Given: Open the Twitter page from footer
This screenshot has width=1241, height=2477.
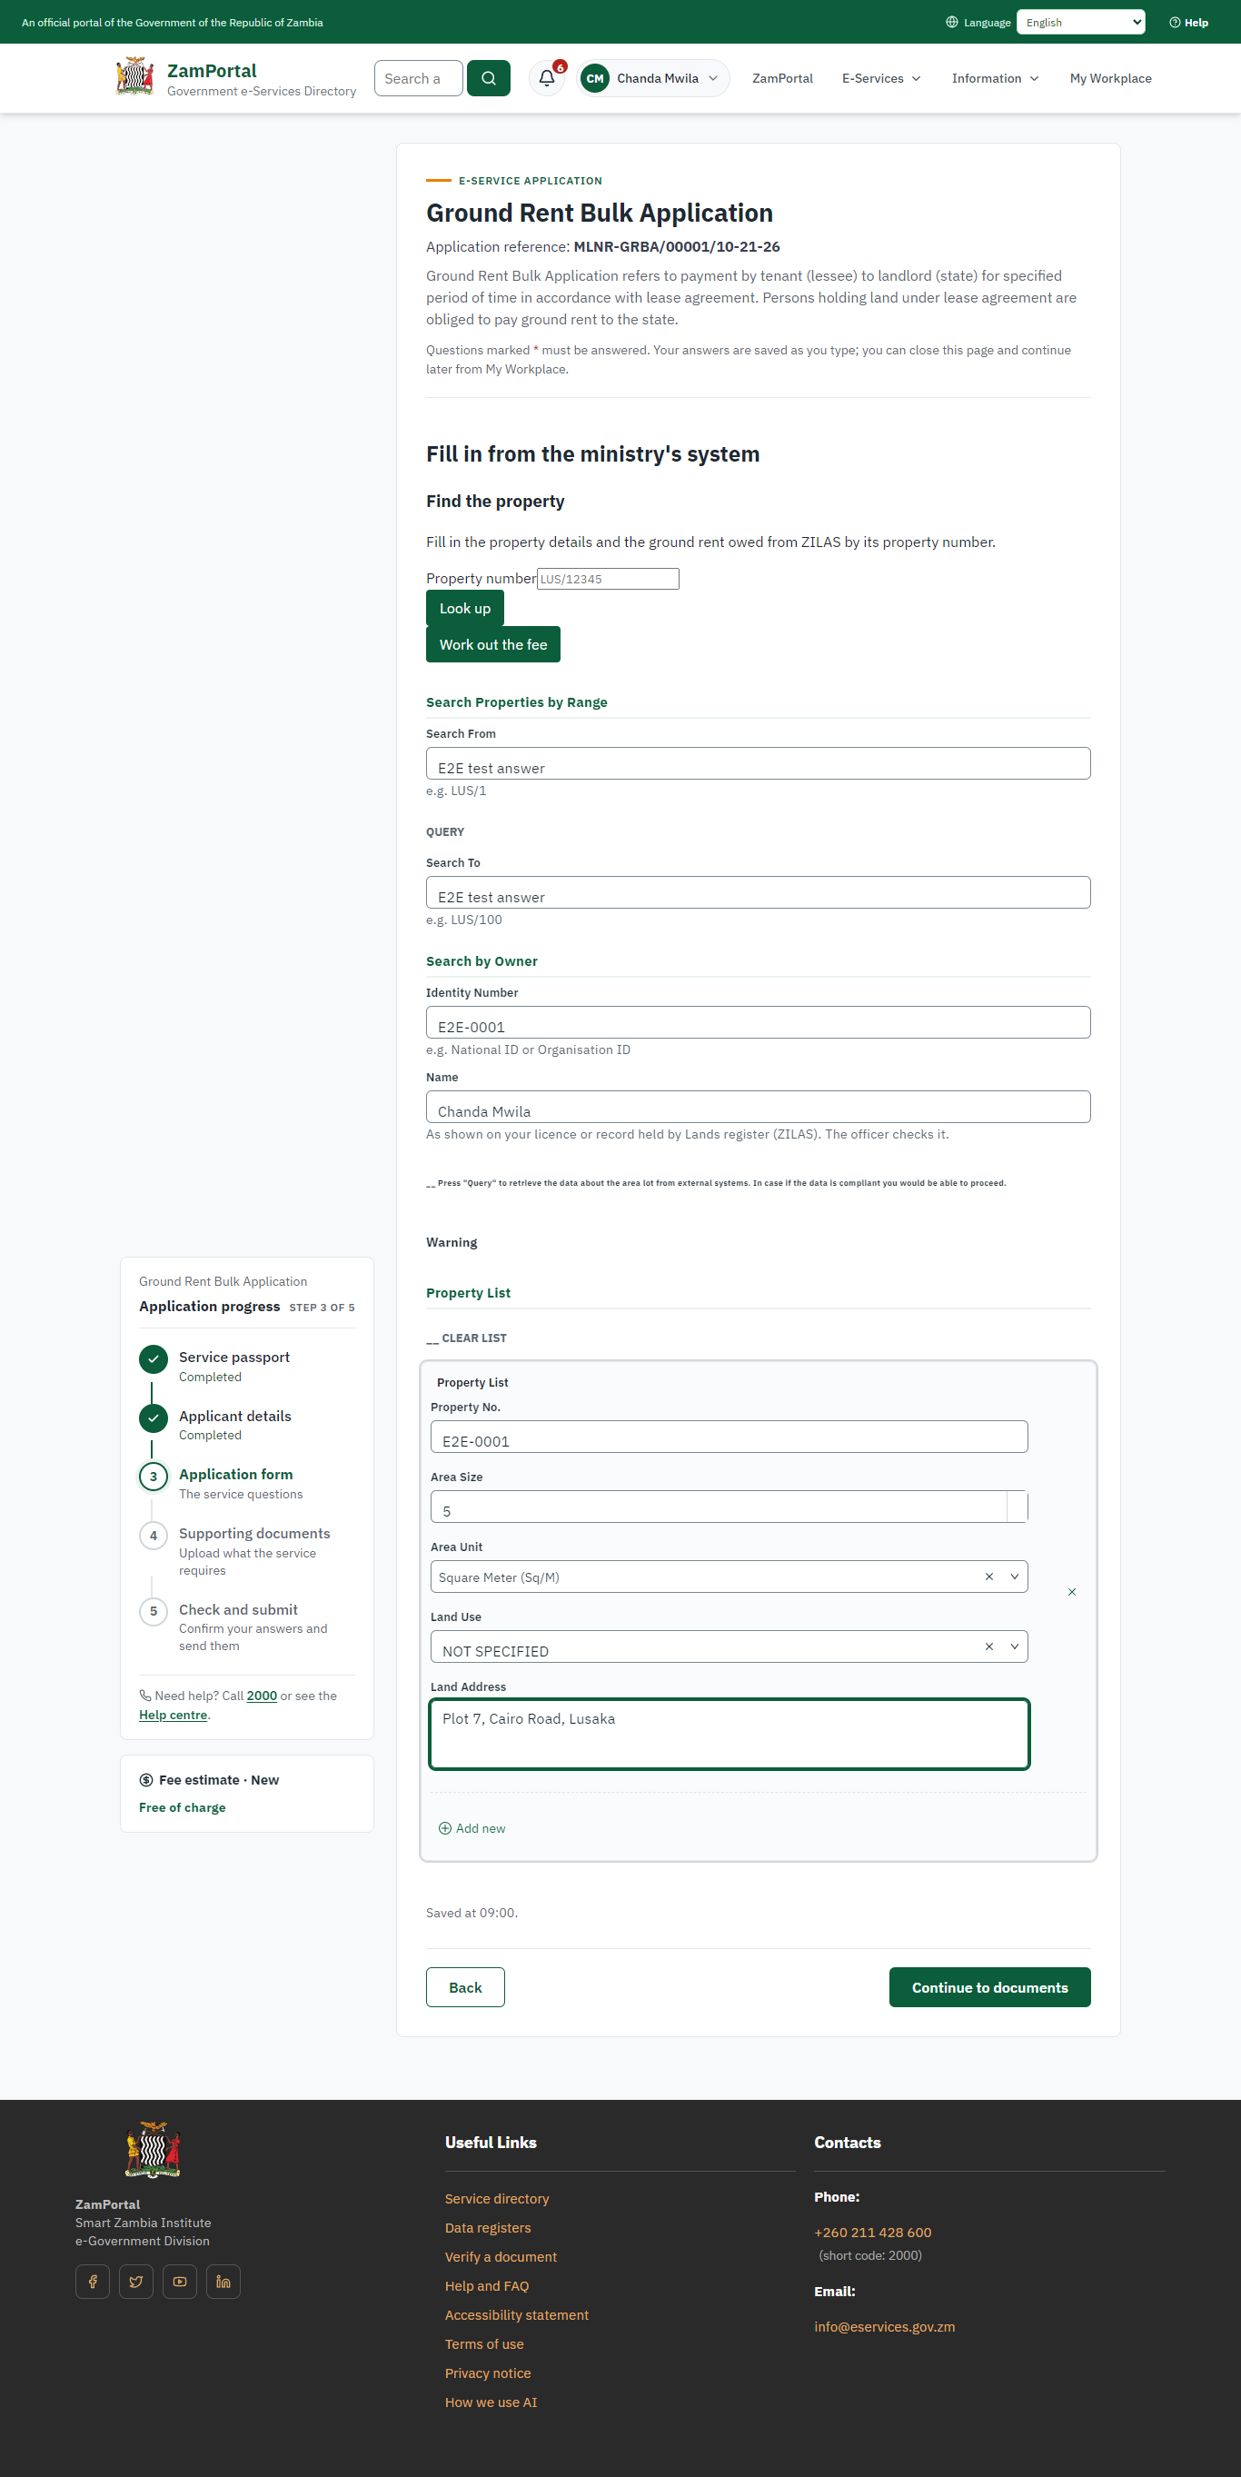Looking at the screenshot, I should click(x=136, y=2281).
